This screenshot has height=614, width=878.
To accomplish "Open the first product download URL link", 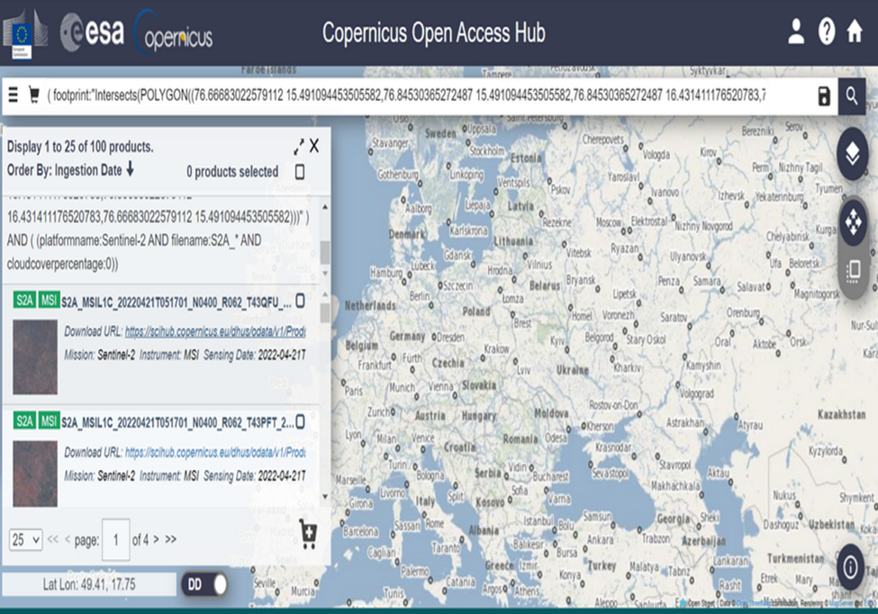I will coord(215,332).
